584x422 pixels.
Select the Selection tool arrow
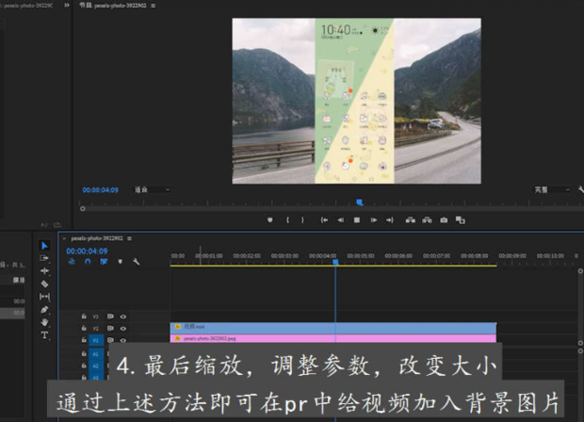(44, 246)
